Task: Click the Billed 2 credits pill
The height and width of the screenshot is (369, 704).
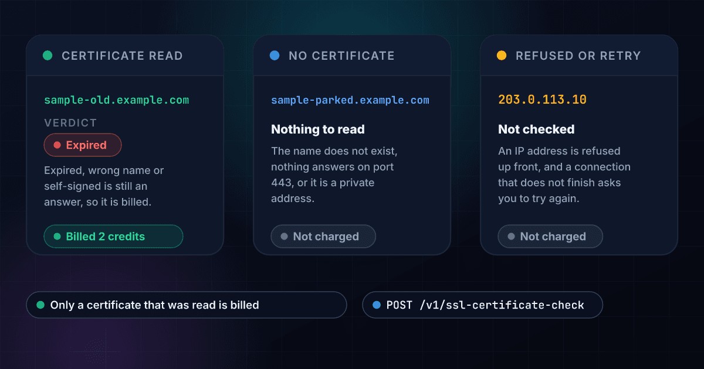Action: (114, 237)
